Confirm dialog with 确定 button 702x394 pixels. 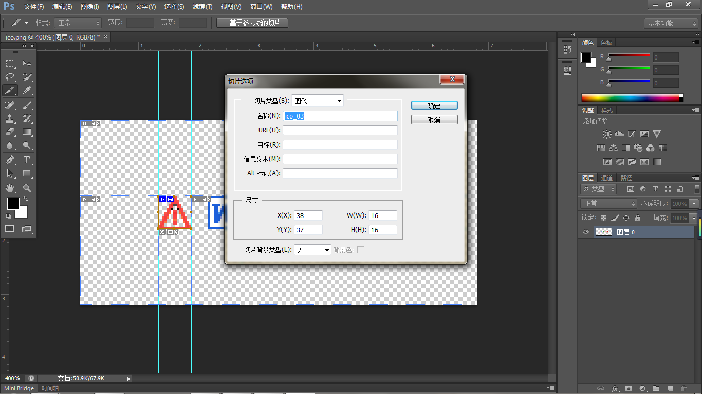point(434,106)
